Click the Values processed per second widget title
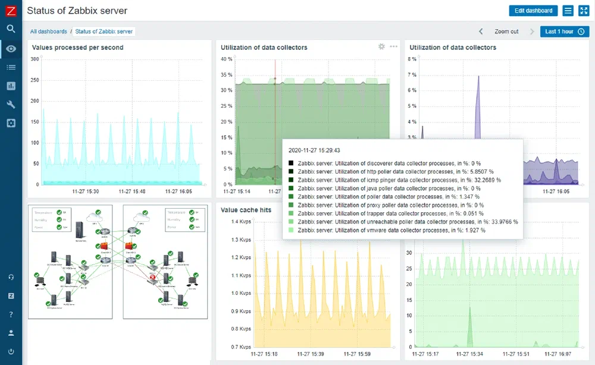This screenshot has width=595, height=365. click(77, 48)
